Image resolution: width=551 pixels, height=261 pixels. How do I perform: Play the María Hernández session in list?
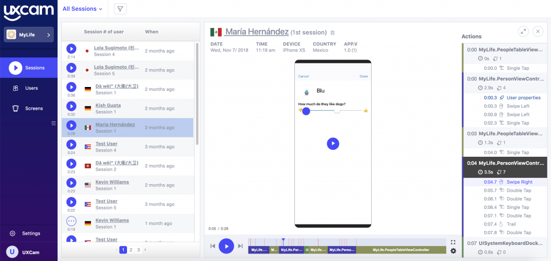[x=72, y=125]
